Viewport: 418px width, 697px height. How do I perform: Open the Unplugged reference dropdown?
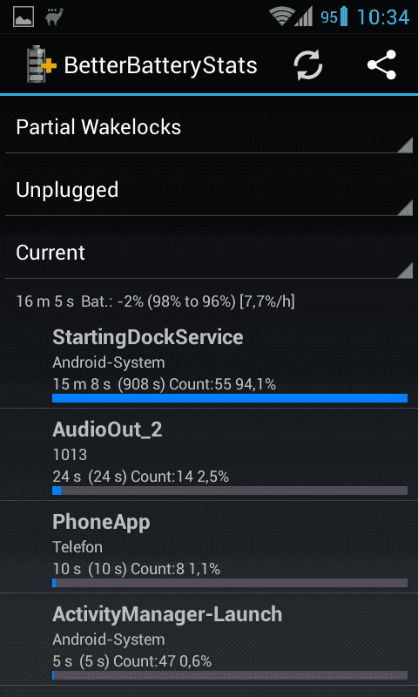(209, 190)
